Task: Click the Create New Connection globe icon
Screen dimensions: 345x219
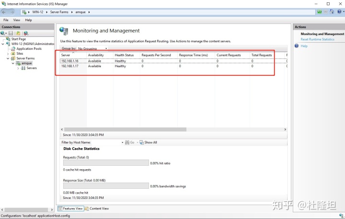Action: click(3, 33)
